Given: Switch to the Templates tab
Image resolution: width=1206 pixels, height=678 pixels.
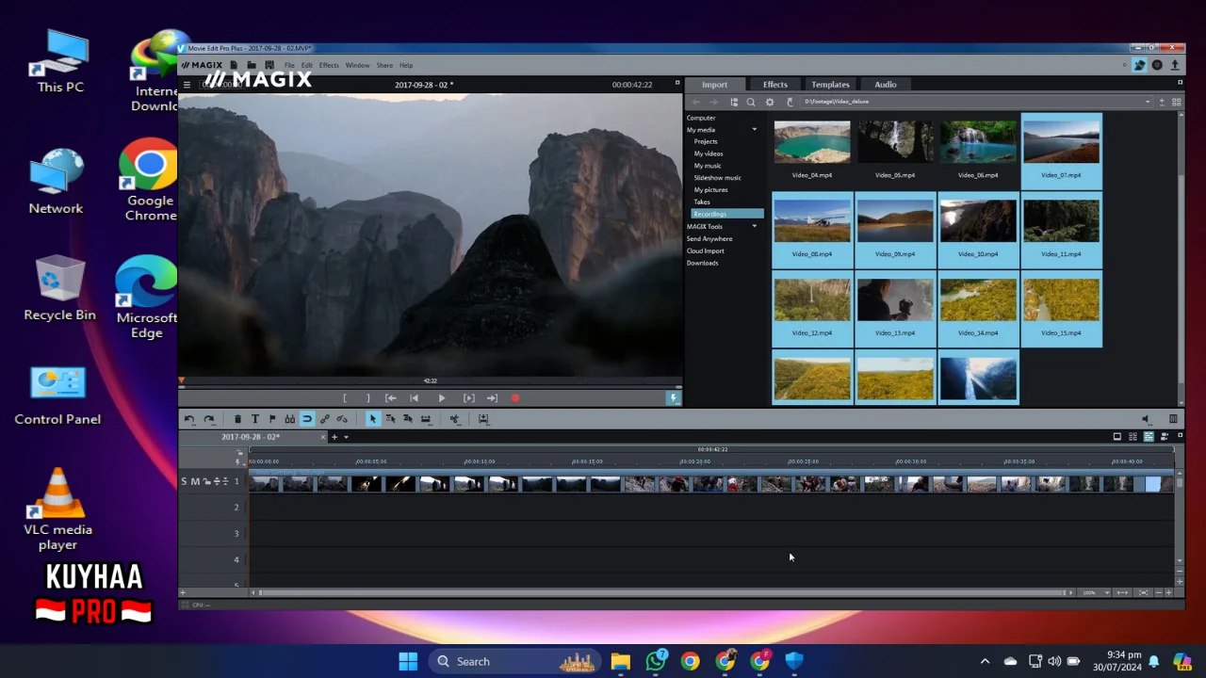Looking at the screenshot, I should tap(830, 85).
